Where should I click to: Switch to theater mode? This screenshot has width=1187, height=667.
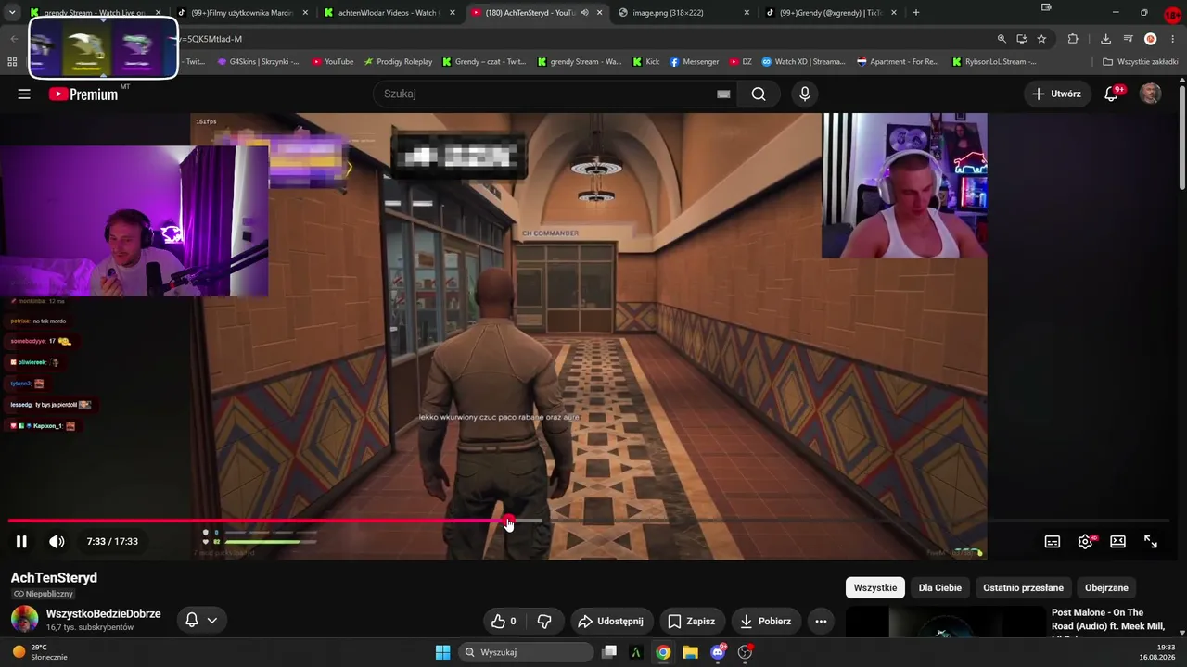(1118, 542)
